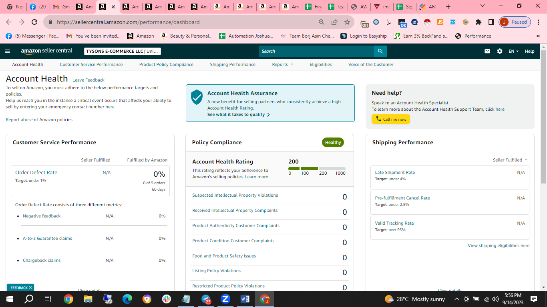
Task: Click the FBA extension icon
Action: coord(453,22)
